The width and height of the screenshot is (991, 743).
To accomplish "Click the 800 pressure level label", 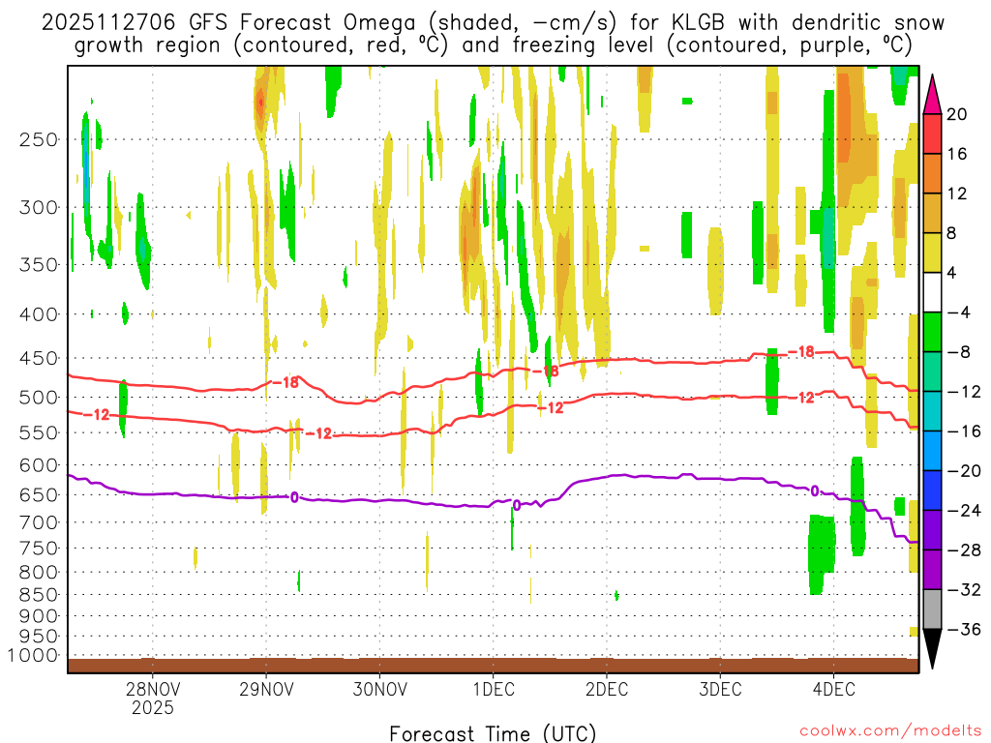I will point(39,573).
